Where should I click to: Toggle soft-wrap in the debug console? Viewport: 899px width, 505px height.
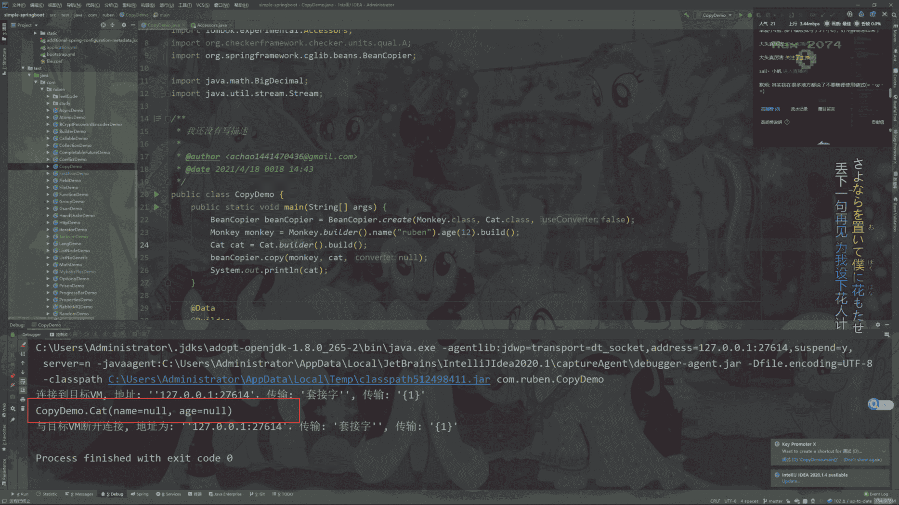(23, 381)
